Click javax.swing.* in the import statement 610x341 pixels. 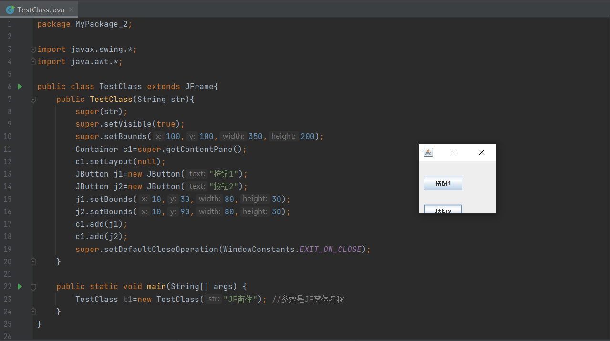pyautogui.click(x=102, y=49)
